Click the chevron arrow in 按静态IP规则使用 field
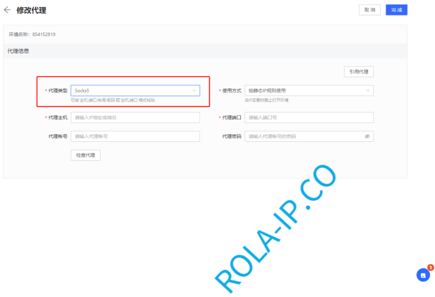The width and height of the screenshot is (435, 297). 368,91
